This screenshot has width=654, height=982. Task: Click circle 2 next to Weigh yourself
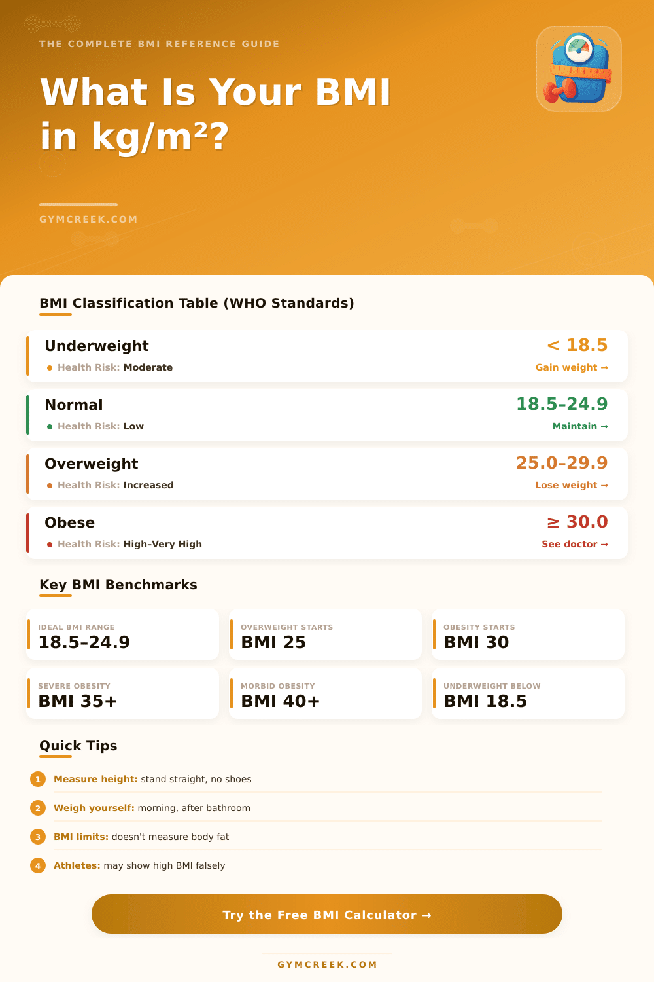(x=38, y=808)
